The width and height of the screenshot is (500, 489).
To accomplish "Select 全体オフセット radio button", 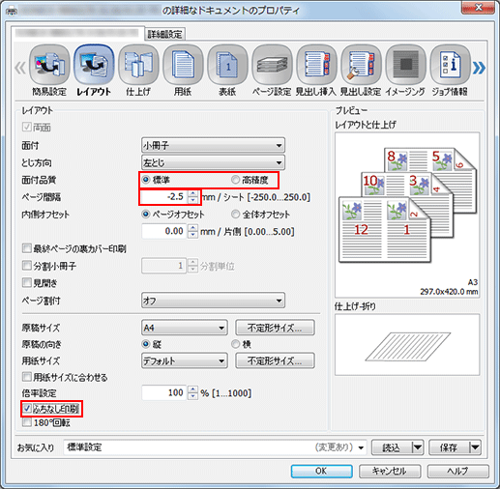I will (236, 215).
